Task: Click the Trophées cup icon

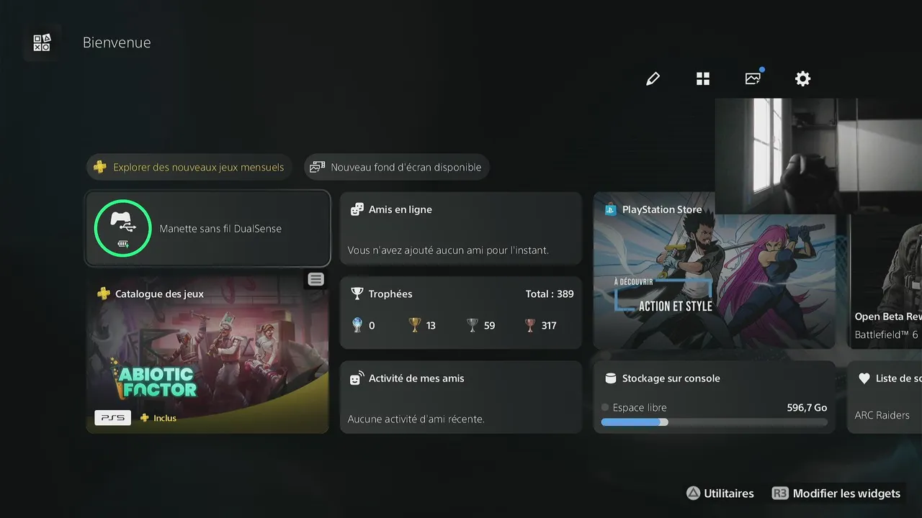Action: pos(357,294)
